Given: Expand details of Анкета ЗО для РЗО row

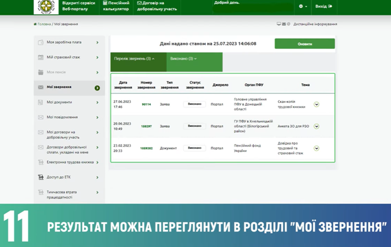Looking at the screenshot, I should coord(316,126).
